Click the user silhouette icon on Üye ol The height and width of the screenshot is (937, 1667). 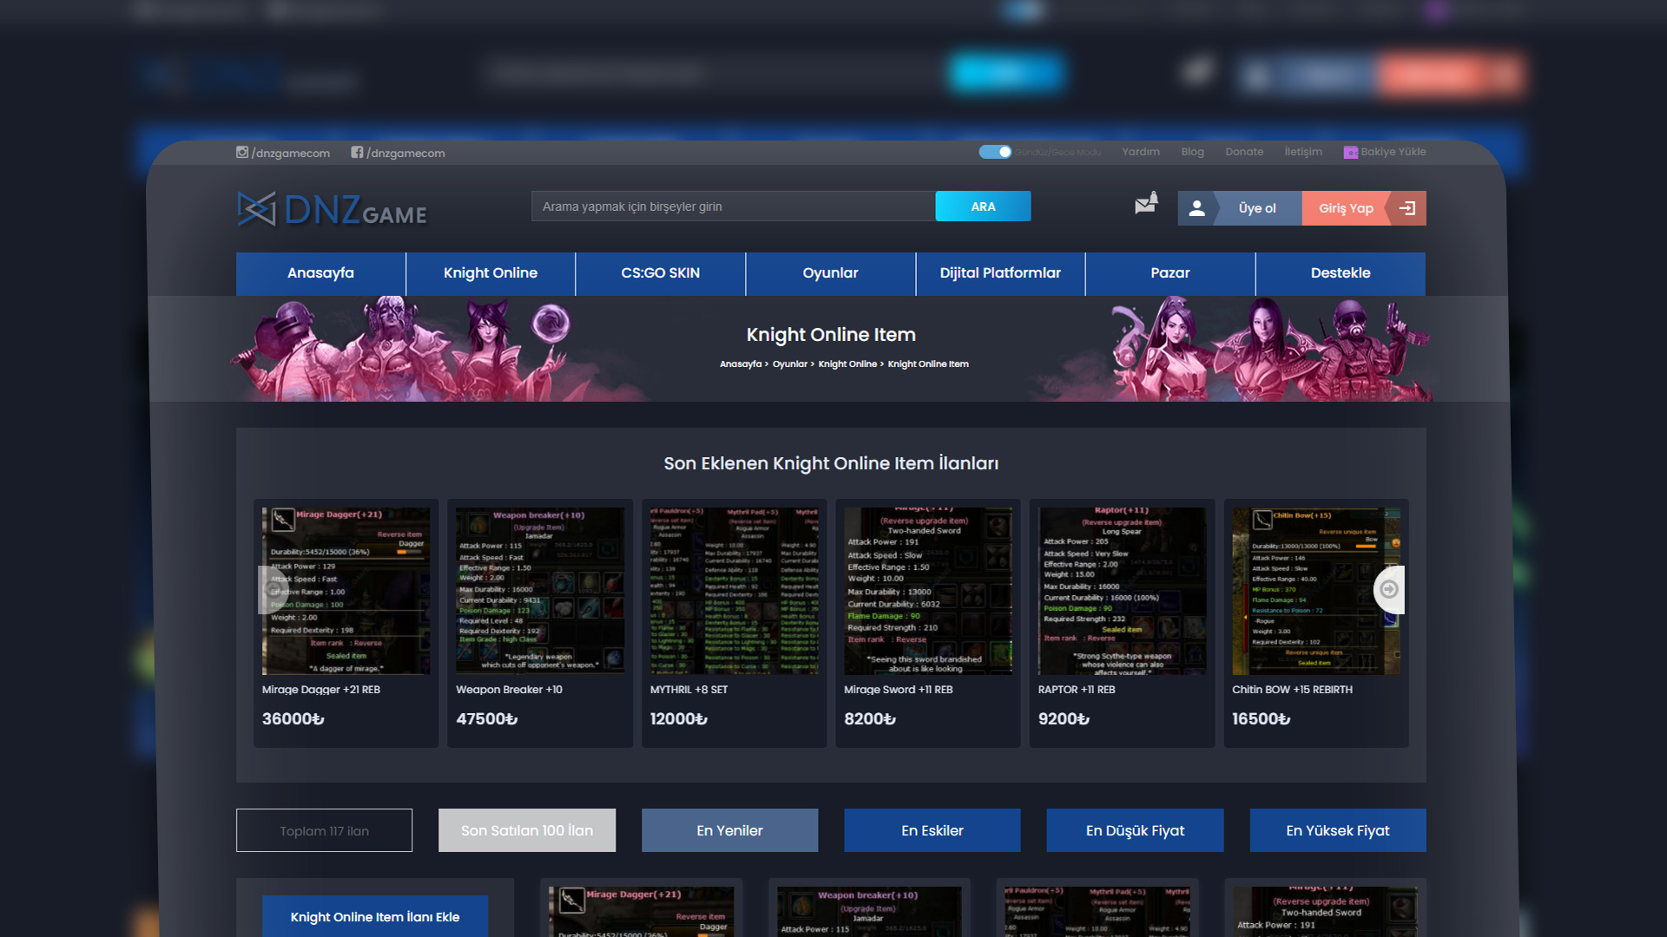[x=1197, y=207]
